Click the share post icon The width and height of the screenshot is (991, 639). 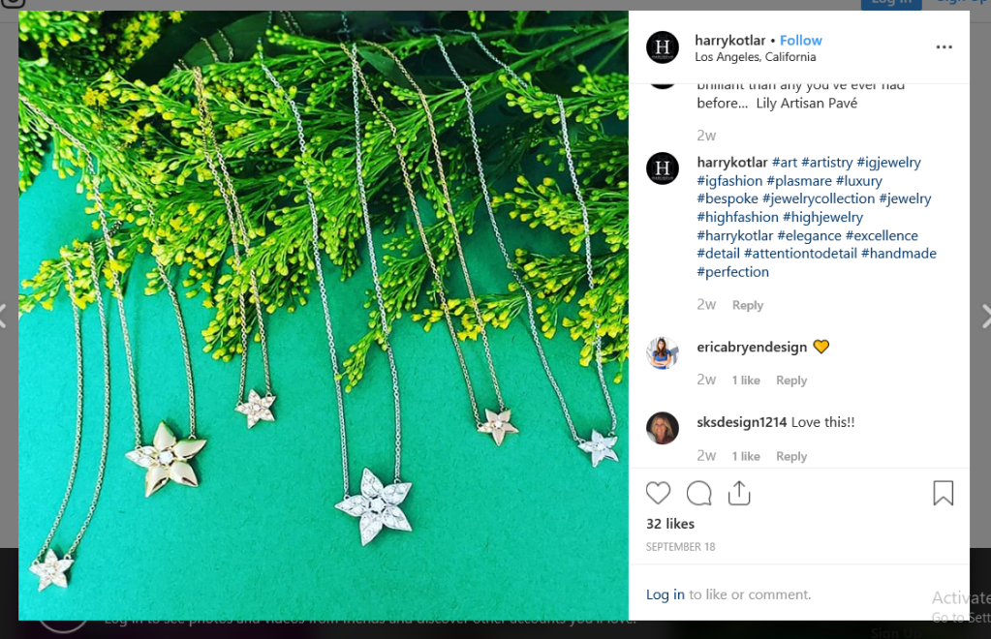(x=739, y=493)
